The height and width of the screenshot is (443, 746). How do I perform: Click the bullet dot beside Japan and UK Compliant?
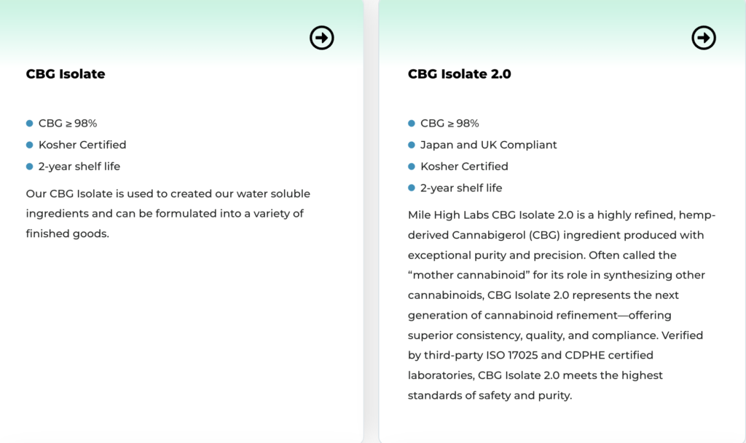tap(412, 145)
